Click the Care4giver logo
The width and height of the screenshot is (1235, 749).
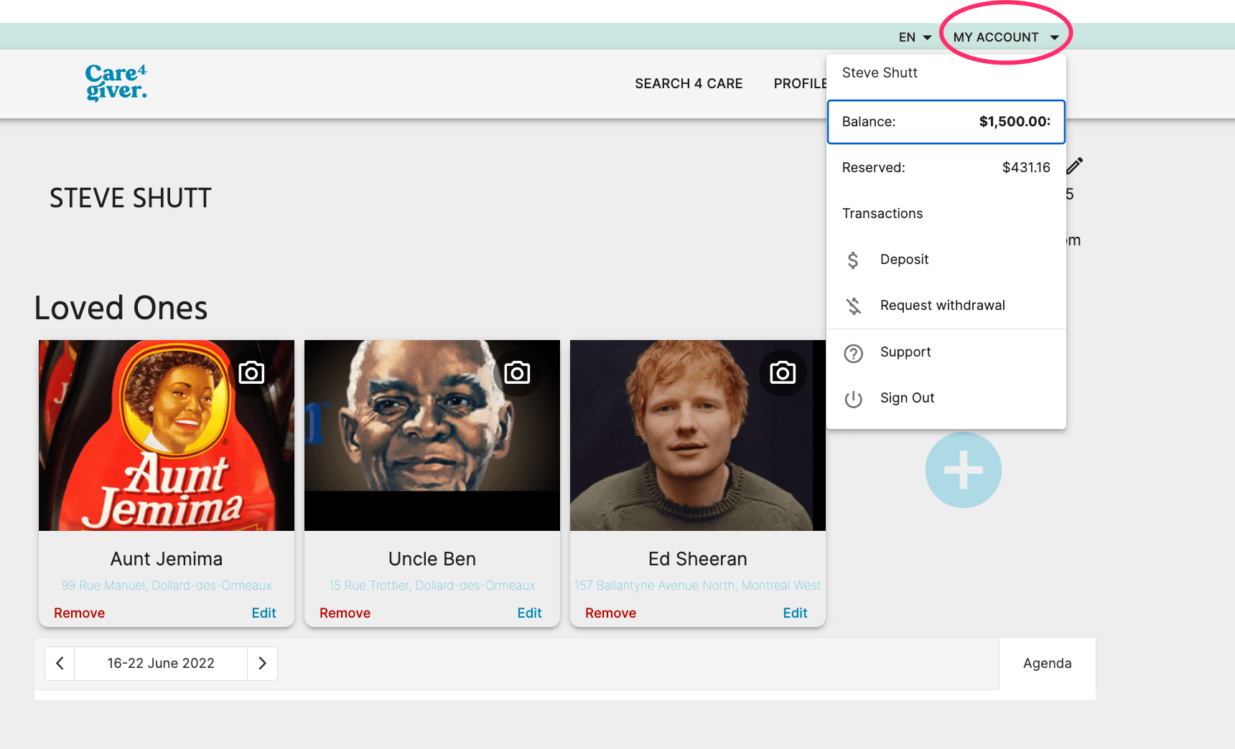116,83
